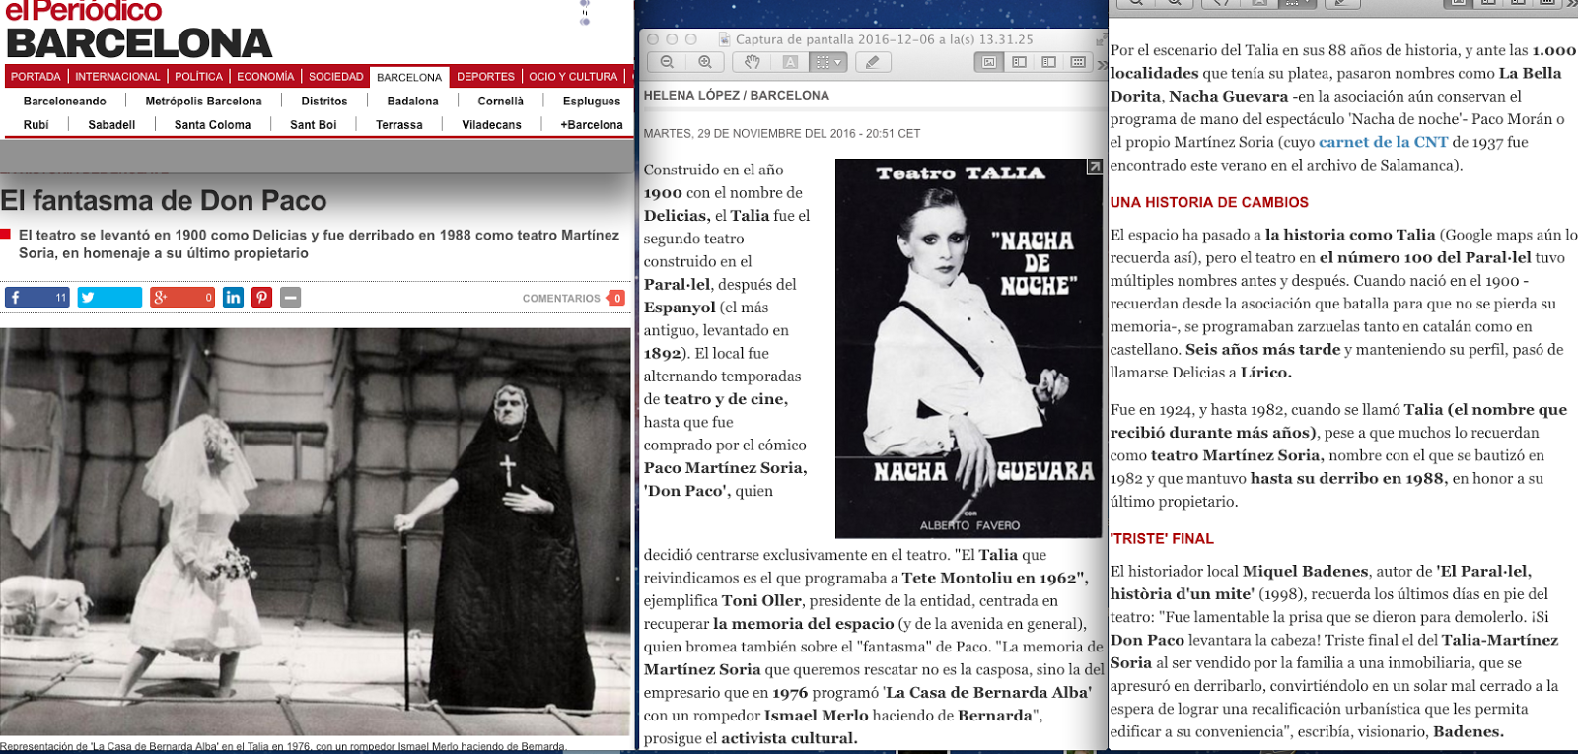The image size is (1578, 754).
Task: Open the INTERNACIONAL section
Action: pyautogui.click(x=117, y=77)
